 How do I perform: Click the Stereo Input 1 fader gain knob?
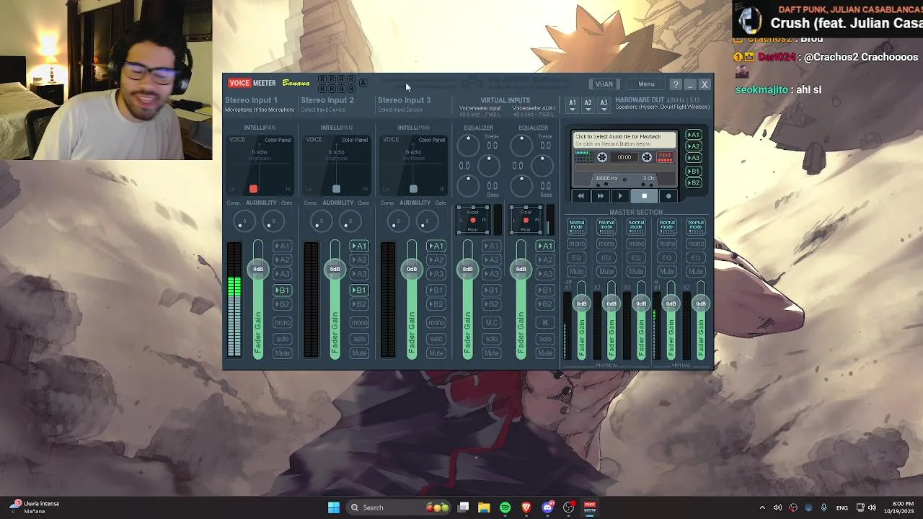(258, 269)
